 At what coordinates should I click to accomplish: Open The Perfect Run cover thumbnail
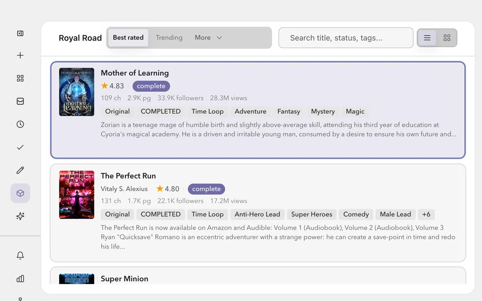coord(76,195)
